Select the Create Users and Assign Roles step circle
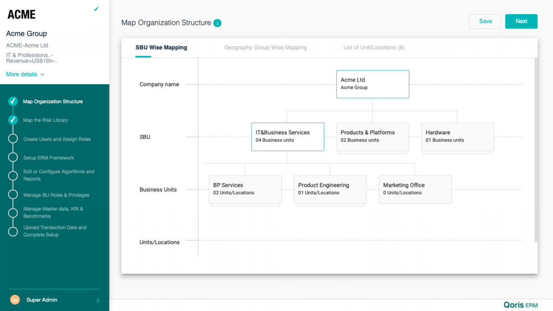Screen dimensions: 553x311 point(13,139)
